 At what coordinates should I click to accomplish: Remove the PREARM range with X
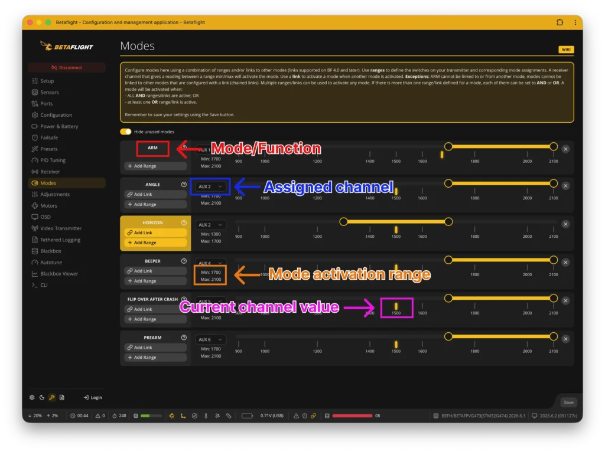pos(565,339)
